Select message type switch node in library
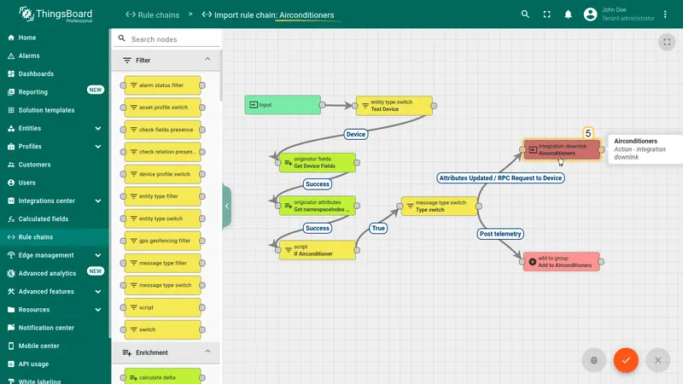The width and height of the screenshot is (683, 384). coord(162,285)
